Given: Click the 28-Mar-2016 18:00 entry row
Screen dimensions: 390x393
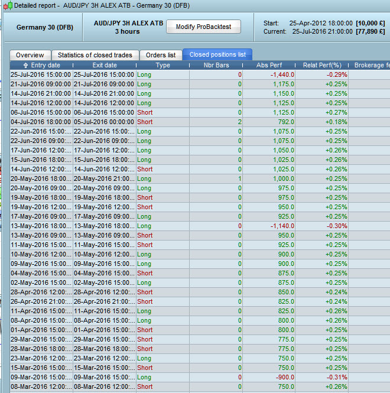Looking at the screenshot, I should 200,349.
